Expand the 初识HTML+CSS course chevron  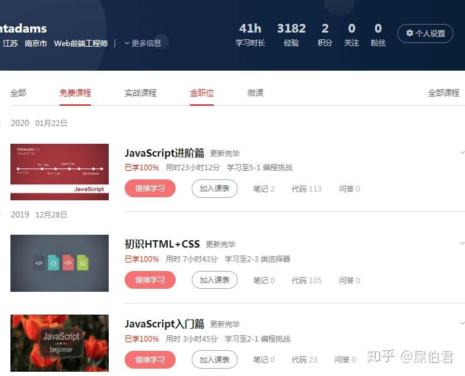tap(462, 243)
